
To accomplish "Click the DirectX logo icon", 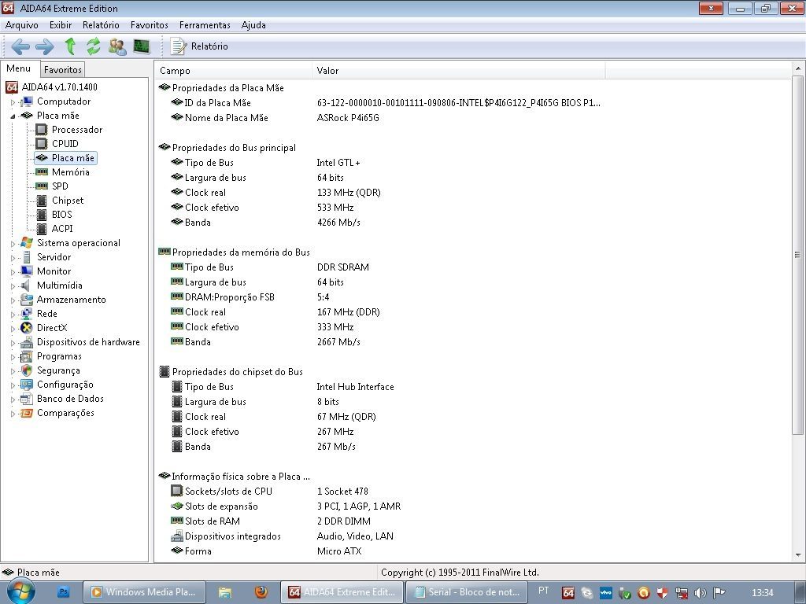I will point(26,328).
